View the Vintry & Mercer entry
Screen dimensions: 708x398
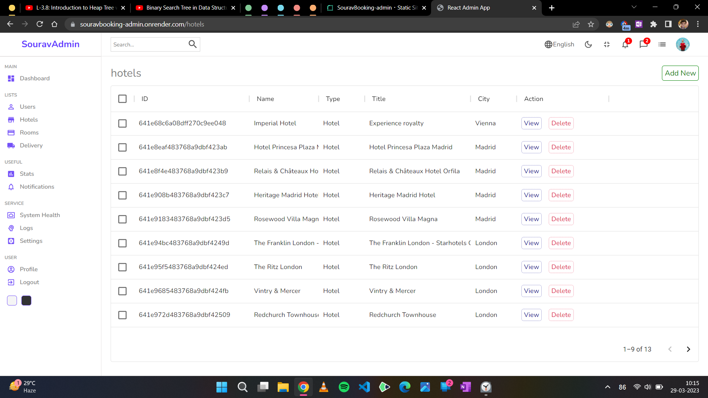pyautogui.click(x=531, y=291)
